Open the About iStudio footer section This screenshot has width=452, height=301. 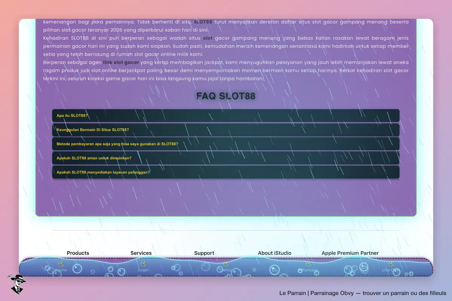pos(275,253)
